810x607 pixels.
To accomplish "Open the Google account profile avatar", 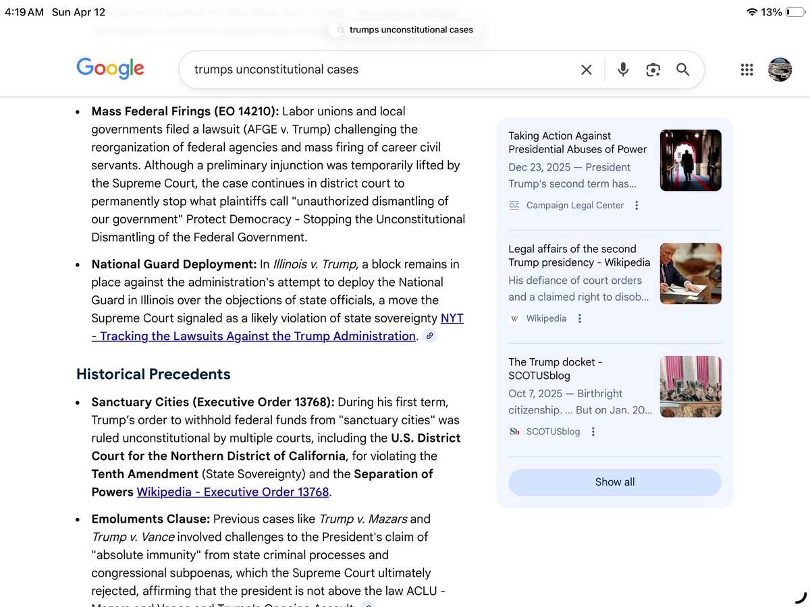I will pos(780,69).
